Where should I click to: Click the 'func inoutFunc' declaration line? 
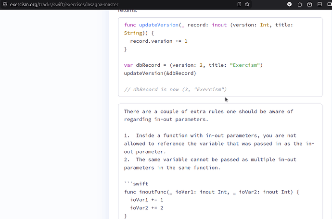click(x=212, y=192)
